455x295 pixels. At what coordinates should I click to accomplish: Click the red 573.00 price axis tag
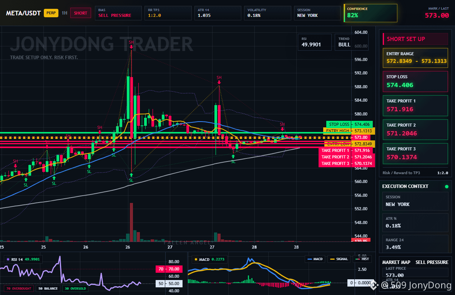point(361,137)
